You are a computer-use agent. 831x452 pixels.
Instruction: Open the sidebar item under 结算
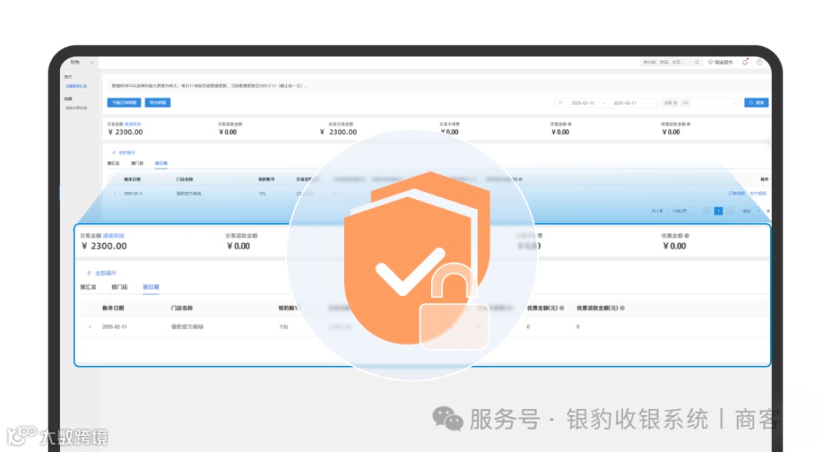point(75,108)
